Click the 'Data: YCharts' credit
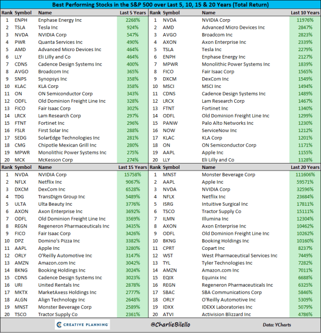The image size is (321, 333). point(277,324)
